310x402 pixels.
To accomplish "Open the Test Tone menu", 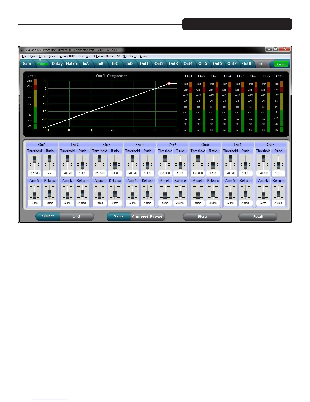I will 84,56.
